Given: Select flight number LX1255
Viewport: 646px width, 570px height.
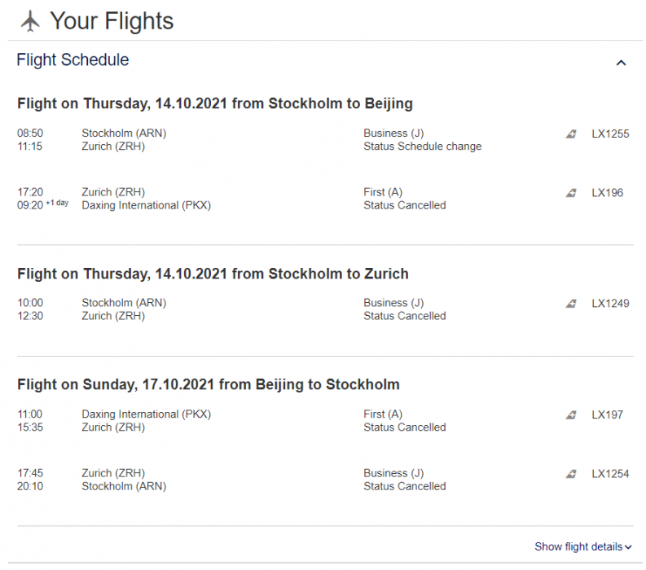Looking at the screenshot, I should 610,134.
